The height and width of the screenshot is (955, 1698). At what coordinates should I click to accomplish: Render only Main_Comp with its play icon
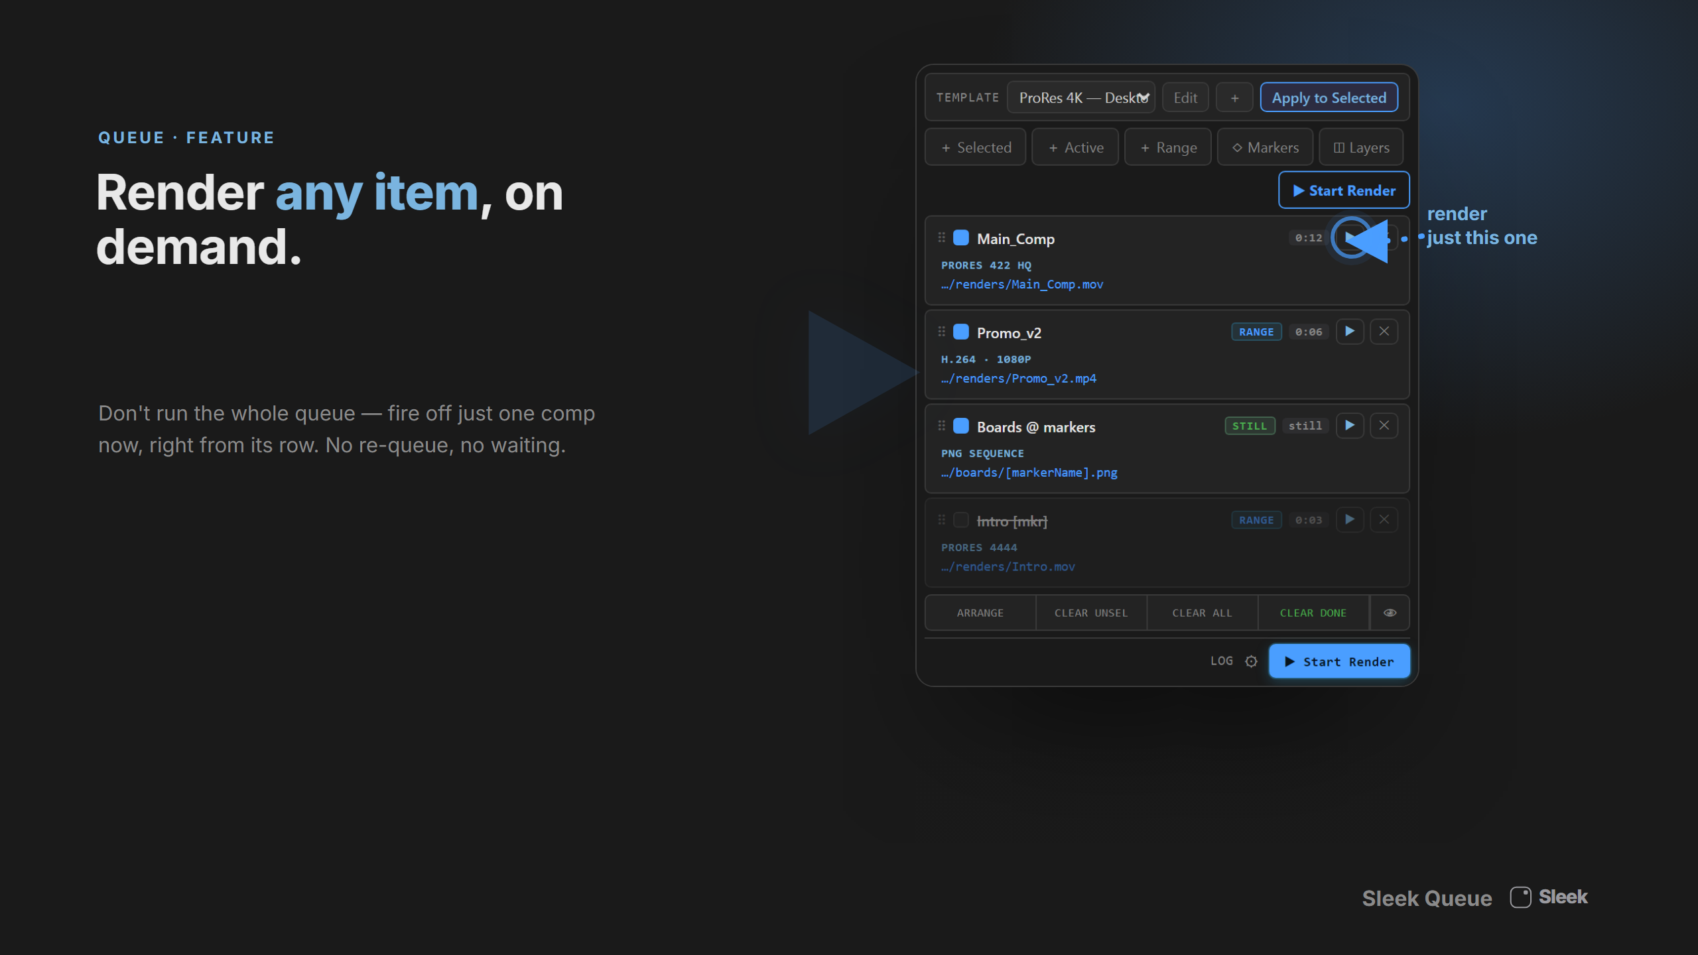1350,237
